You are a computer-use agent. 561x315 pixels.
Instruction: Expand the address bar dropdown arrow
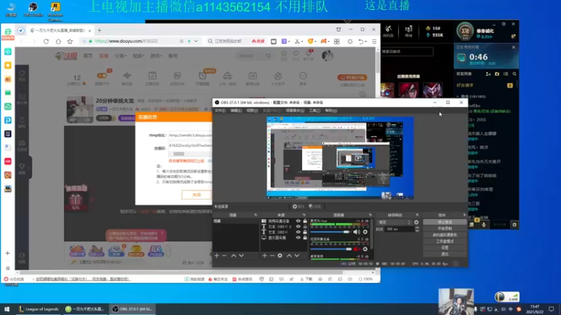click(196, 41)
